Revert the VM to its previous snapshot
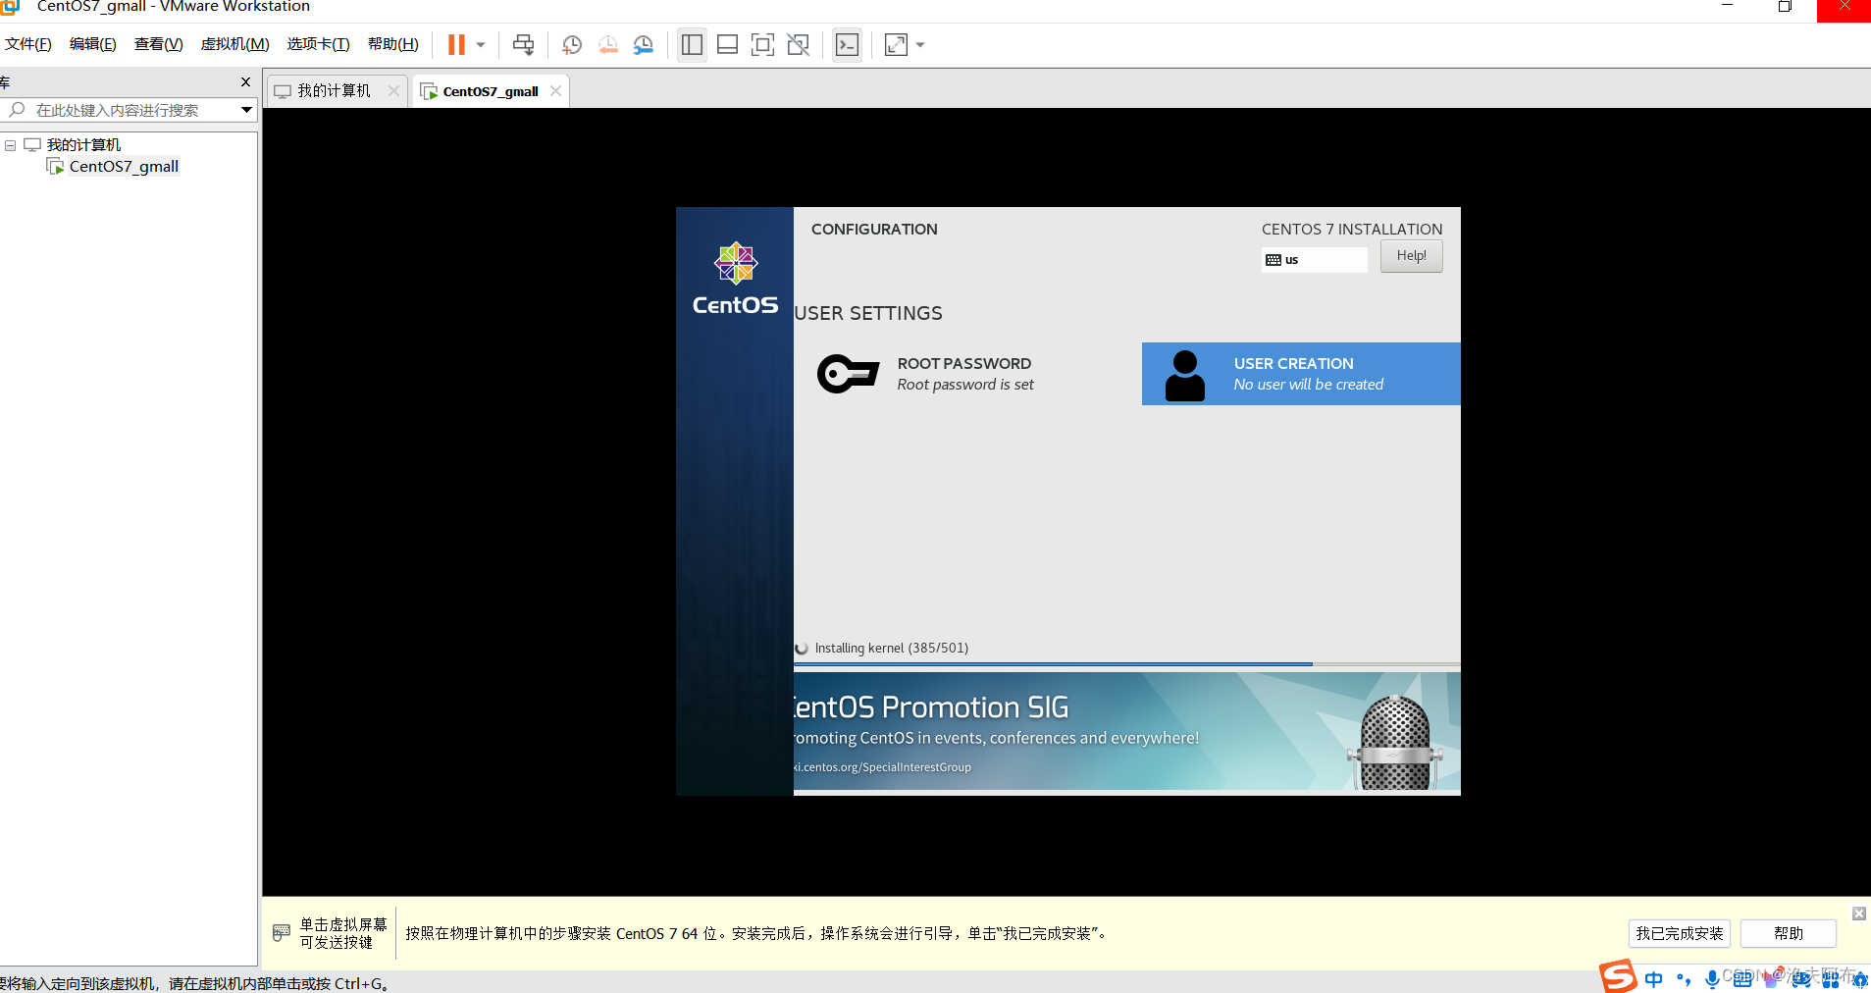Image resolution: width=1871 pixels, height=993 pixels. tap(608, 45)
